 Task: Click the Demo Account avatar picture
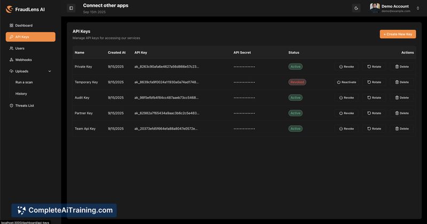pos(375,8)
